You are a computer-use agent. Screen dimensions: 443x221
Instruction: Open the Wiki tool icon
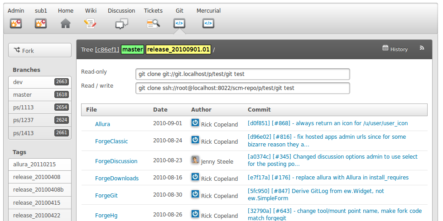(x=91, y=23)
